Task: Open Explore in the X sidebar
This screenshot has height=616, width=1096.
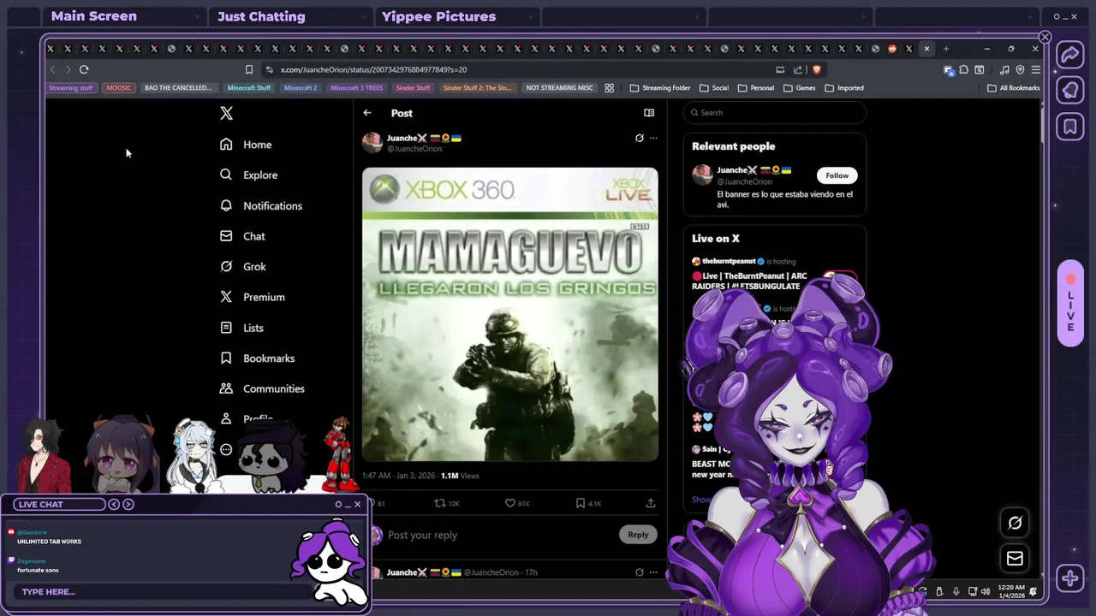Action: click(x=248, y=175)
